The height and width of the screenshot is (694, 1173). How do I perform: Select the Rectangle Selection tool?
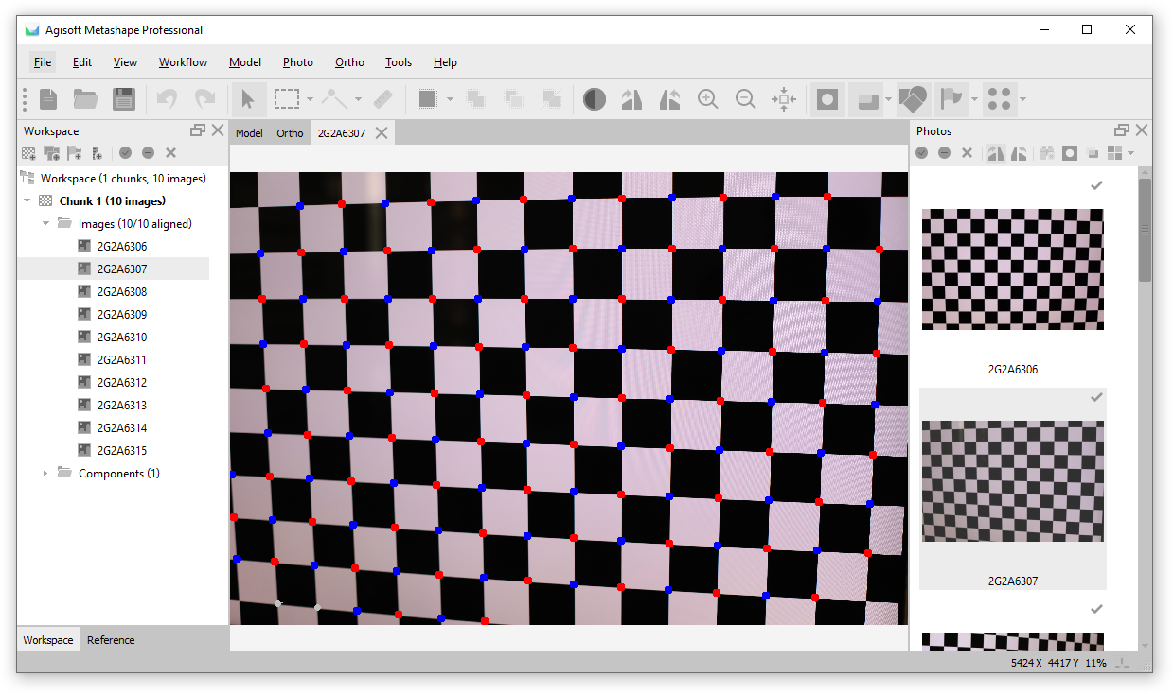pyautogui.click(x=287, y=98)
